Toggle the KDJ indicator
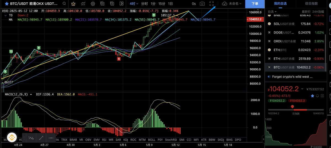This screenshot has width=331, height=148. [126, 140]
